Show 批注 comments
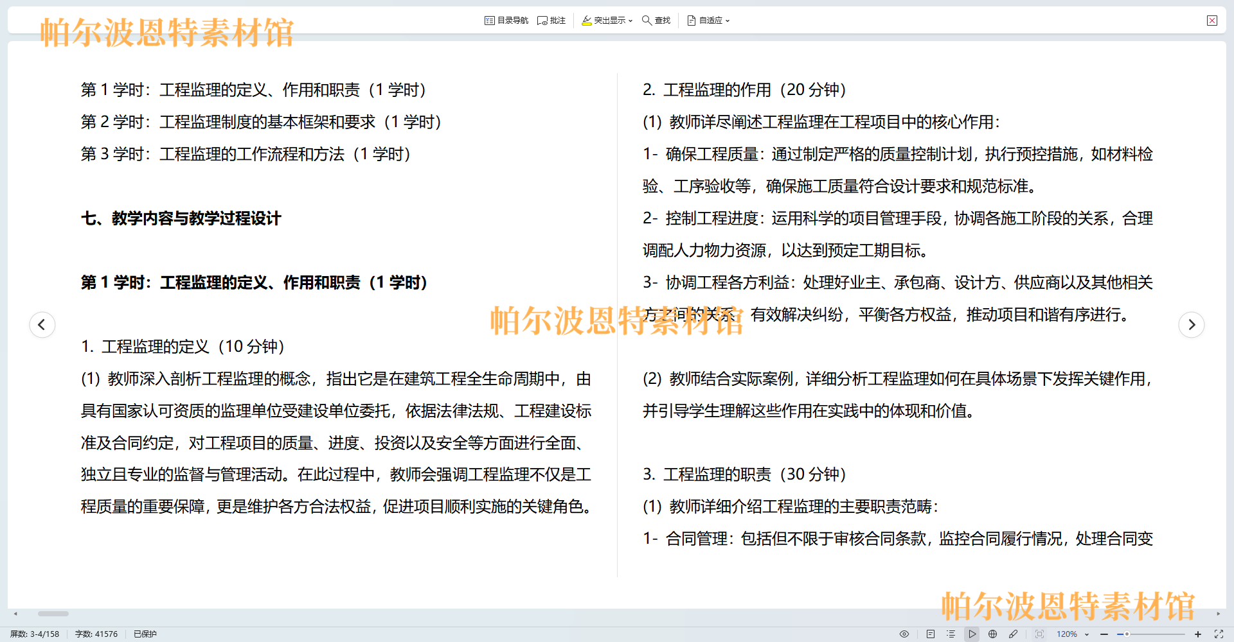 (551, 21)
